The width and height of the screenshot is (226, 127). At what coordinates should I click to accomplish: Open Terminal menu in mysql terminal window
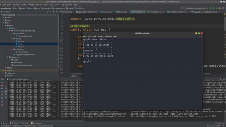108,37
